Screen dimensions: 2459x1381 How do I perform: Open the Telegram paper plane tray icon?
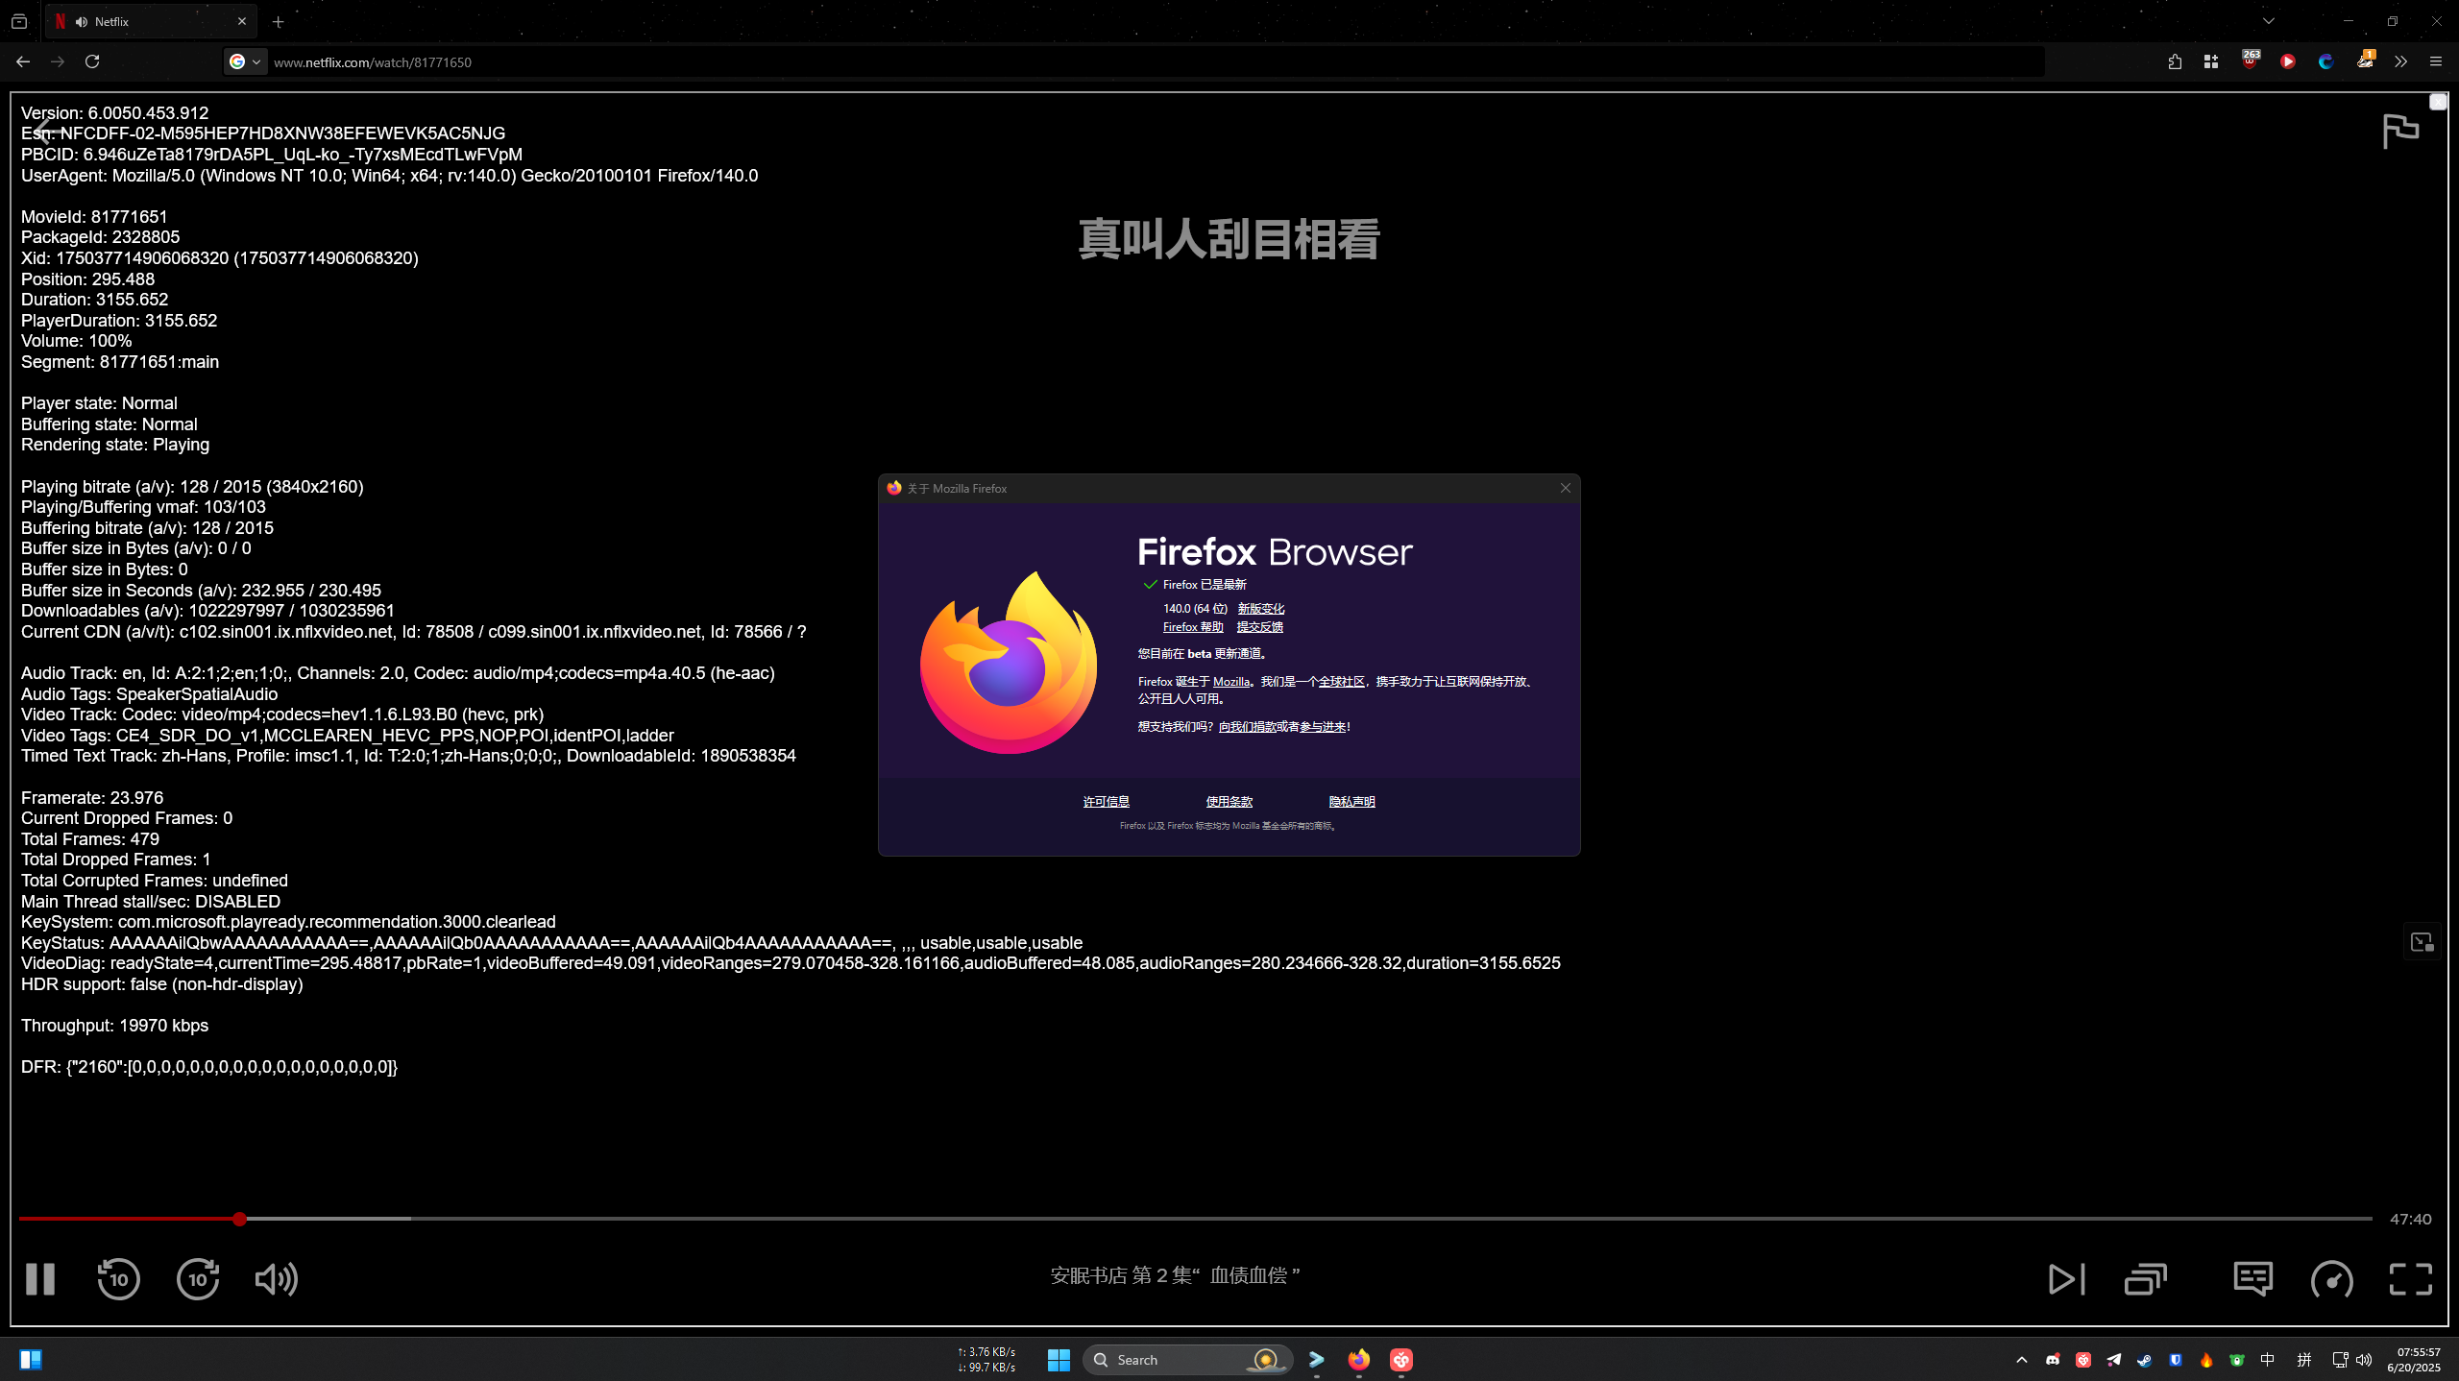coord(2114,1360)
